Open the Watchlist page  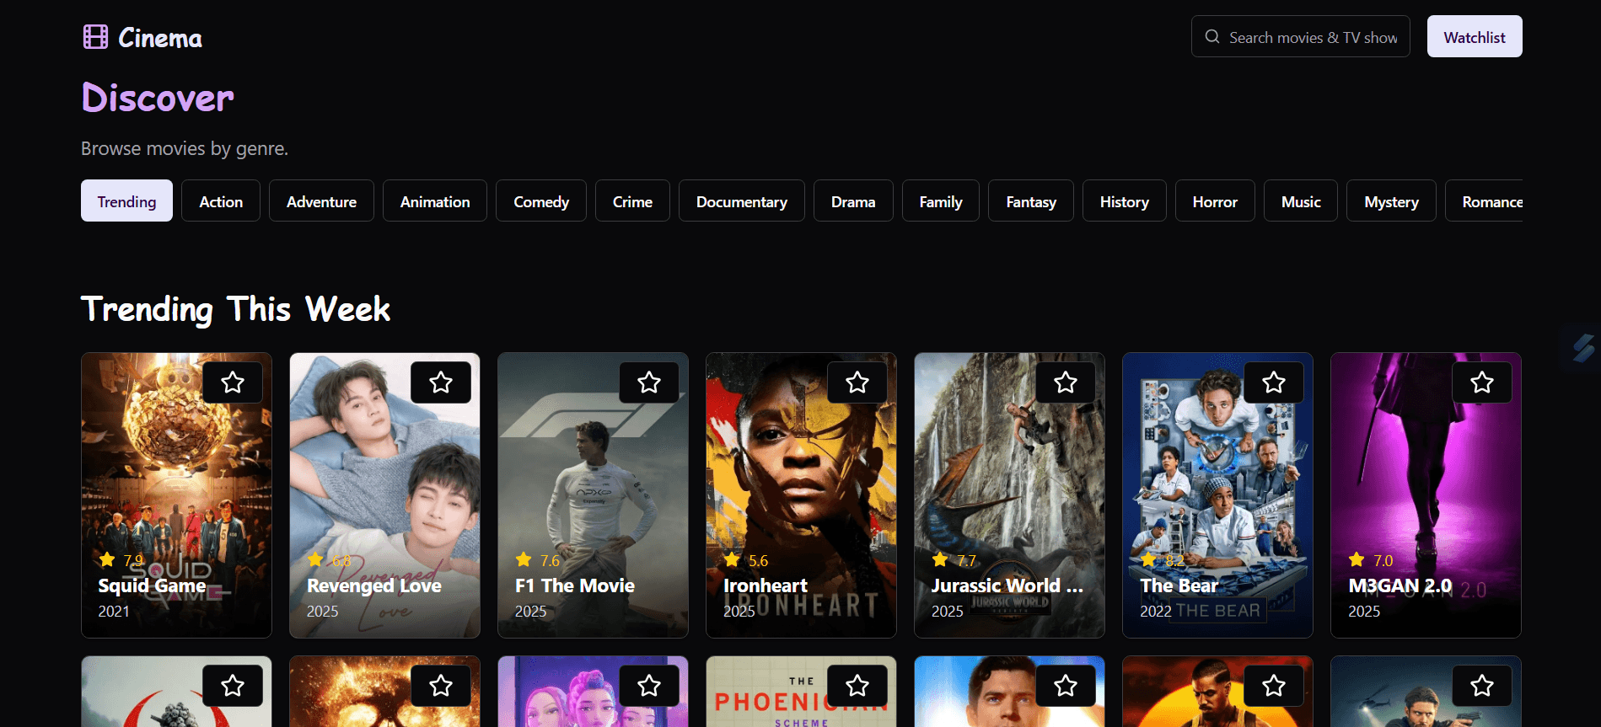tap(1475, 36)
